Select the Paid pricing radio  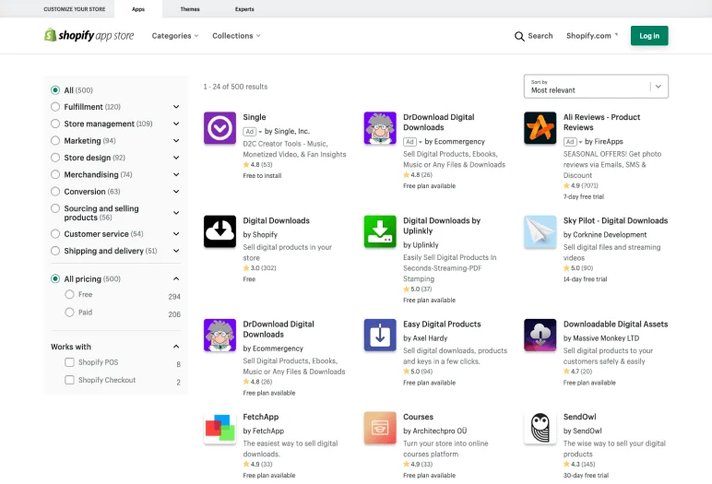pos(69,312)
